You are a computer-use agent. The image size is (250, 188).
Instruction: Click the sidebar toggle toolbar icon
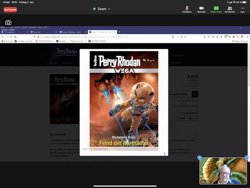213,37
